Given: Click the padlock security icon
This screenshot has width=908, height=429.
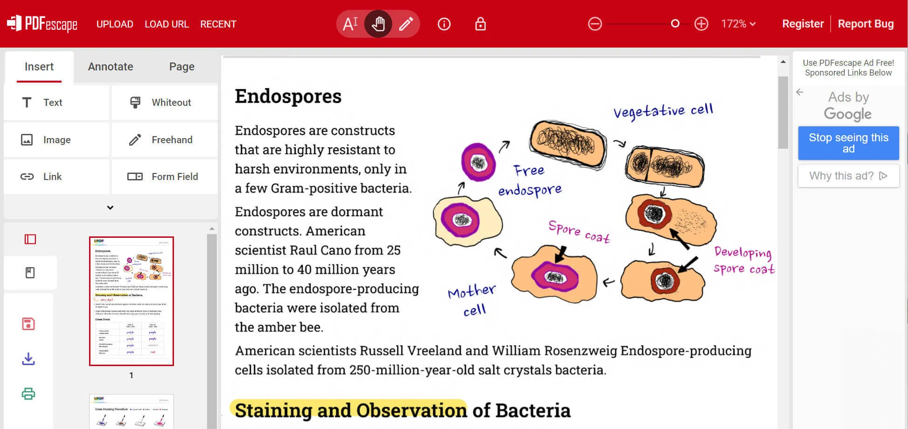Looking at the screenshot, I should 480,24.
